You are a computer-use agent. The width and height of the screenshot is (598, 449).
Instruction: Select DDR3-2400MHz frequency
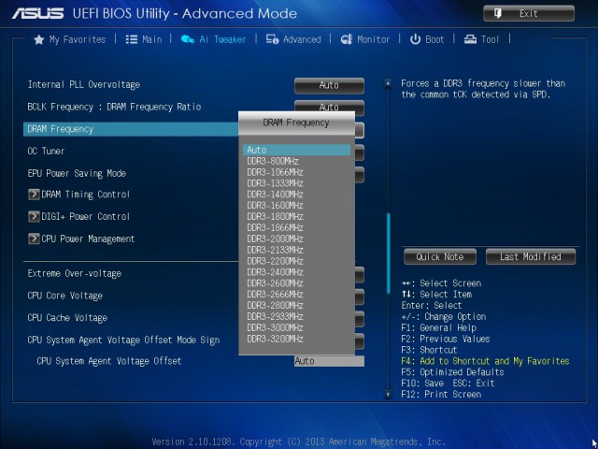coord(275,272)
